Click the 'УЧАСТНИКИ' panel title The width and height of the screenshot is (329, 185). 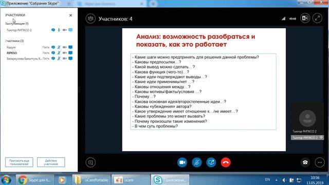click(15, 15)
